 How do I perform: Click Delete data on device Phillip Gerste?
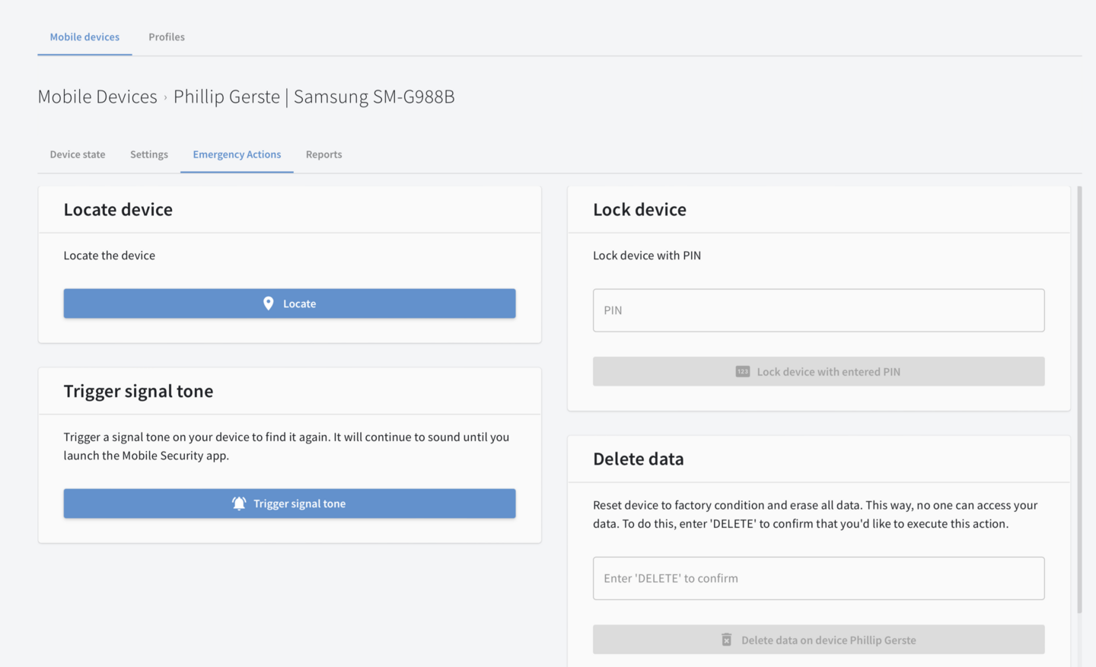click(x=818, y=640)
